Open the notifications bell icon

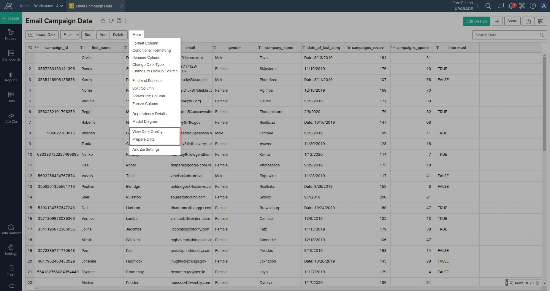[511, 6]
